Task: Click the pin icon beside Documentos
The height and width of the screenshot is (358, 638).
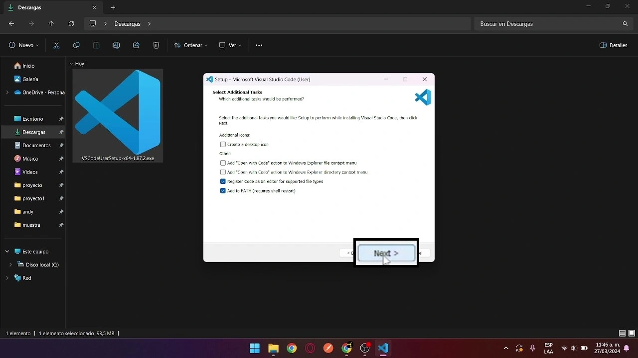Action: point(61,145)
